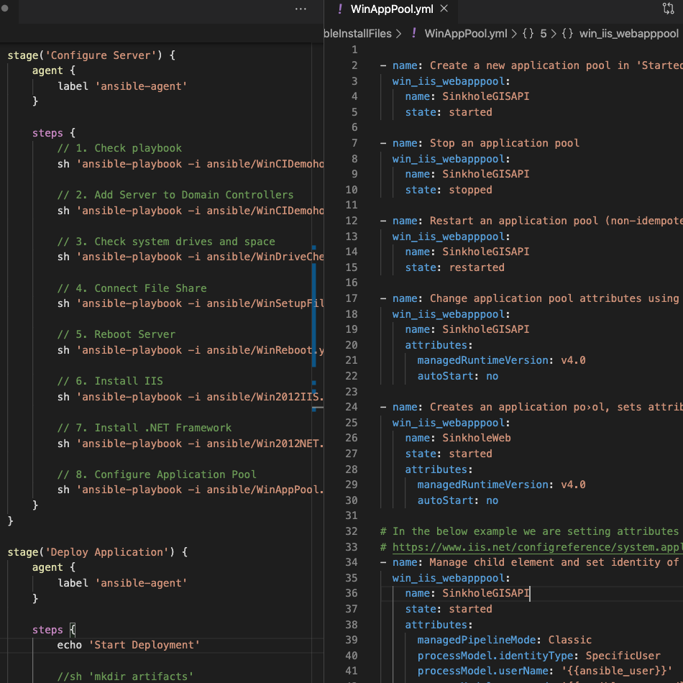Image resolution: width=683 pixels, height=683 pixels.
Task: Click the 'autoStart: no' line at line 22
Action: tap(458, 376)
